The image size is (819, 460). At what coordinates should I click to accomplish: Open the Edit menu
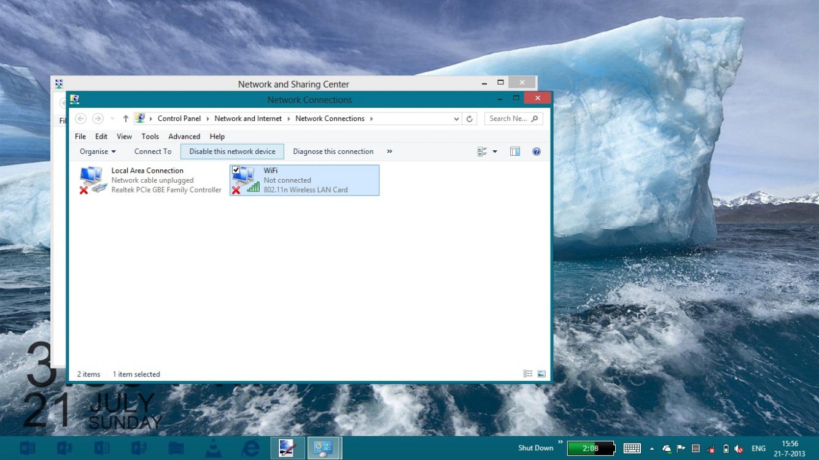101,136
